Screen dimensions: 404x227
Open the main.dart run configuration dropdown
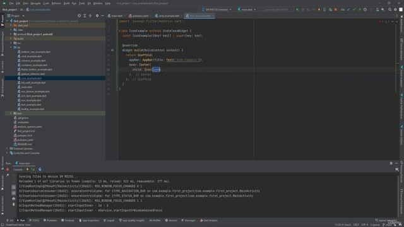247,9
